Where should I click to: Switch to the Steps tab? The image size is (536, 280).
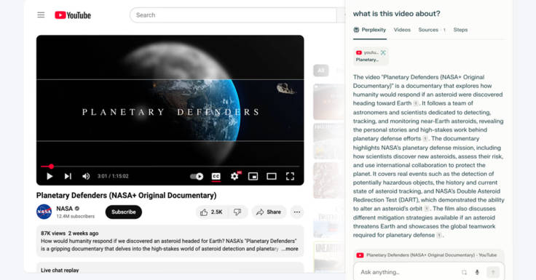click(460, 30)
